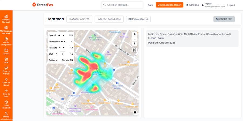
Task: Increase Opacità with right arrow
Action: coord(63,35)
